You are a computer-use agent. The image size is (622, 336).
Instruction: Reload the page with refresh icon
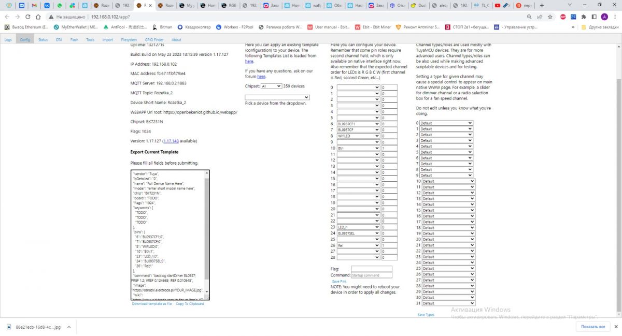pyautogui.click(x=29, y=17)
